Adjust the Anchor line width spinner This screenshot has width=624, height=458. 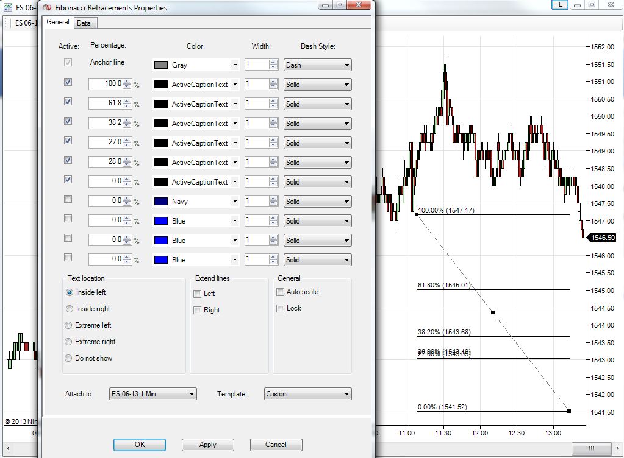click(273, 65)
